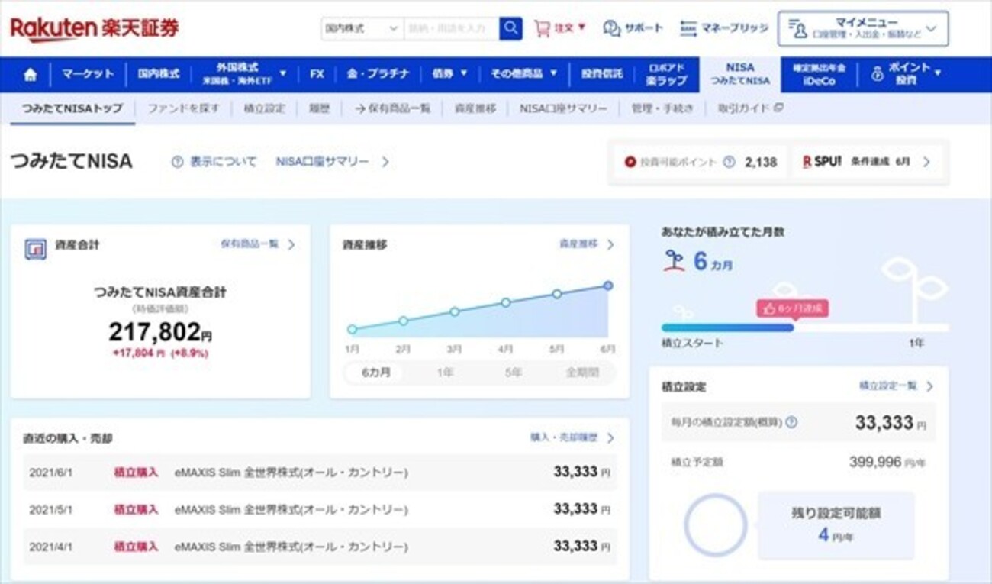The image size is (992, 584).
Task: Click help icon next to 投資可能ポイント
Action: pos(729,162)
